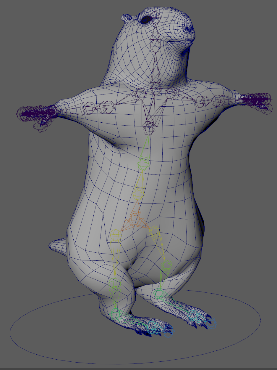Click the groundhog's tail mesh
Viewport: 277px width, 370px height.
pos(58,246)
